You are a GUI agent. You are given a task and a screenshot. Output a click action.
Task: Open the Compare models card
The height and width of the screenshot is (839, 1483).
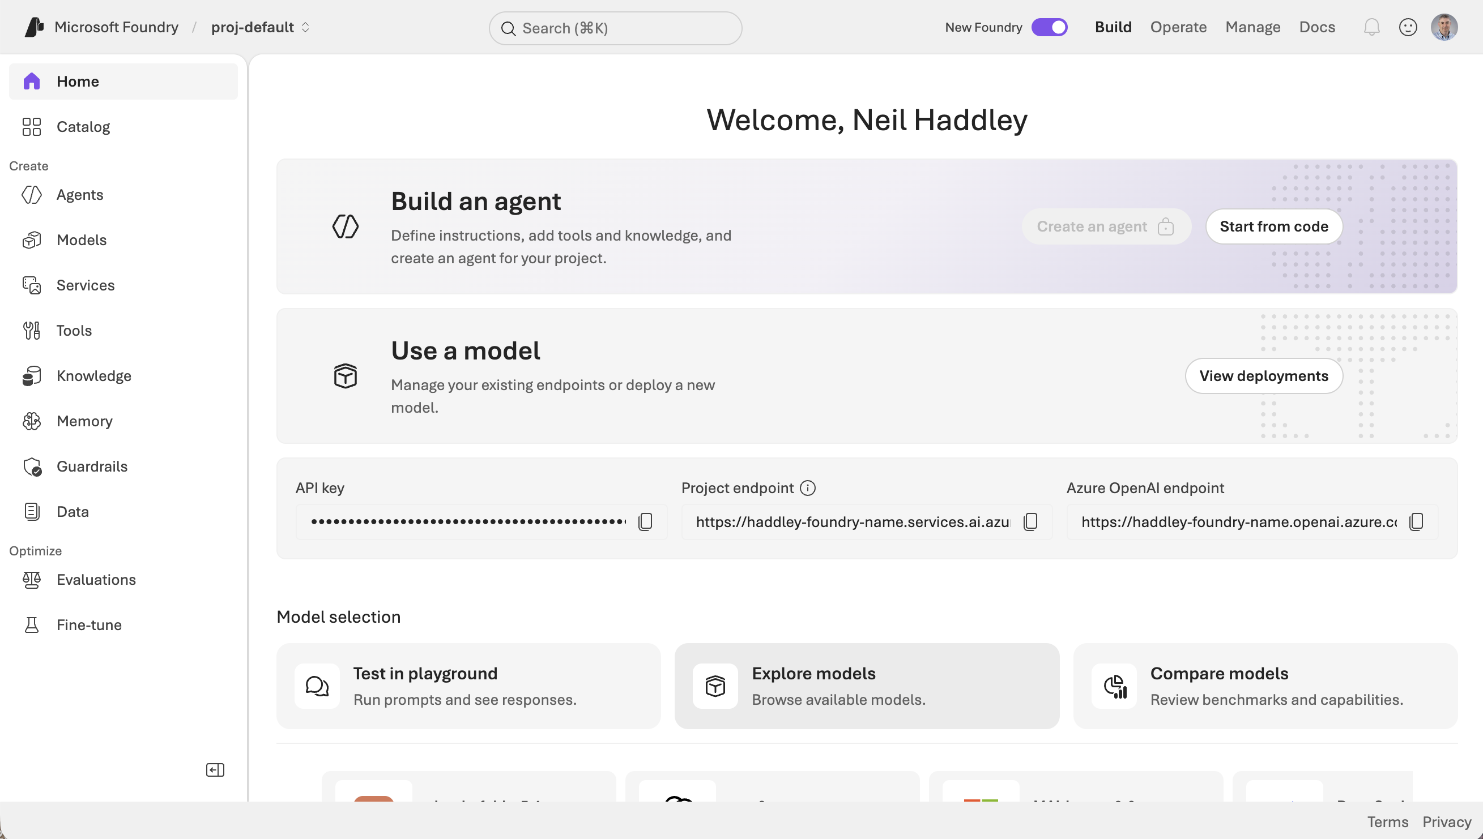[1265, 686]
